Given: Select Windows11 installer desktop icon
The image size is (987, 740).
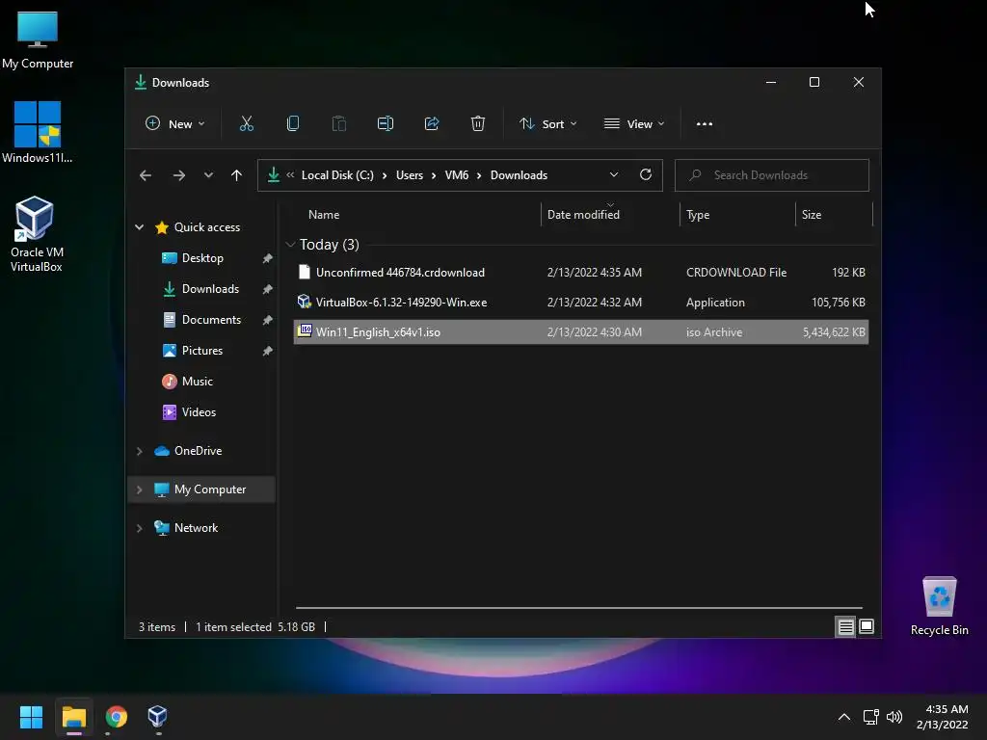Looking at the screenshot, I should [38, 132].
